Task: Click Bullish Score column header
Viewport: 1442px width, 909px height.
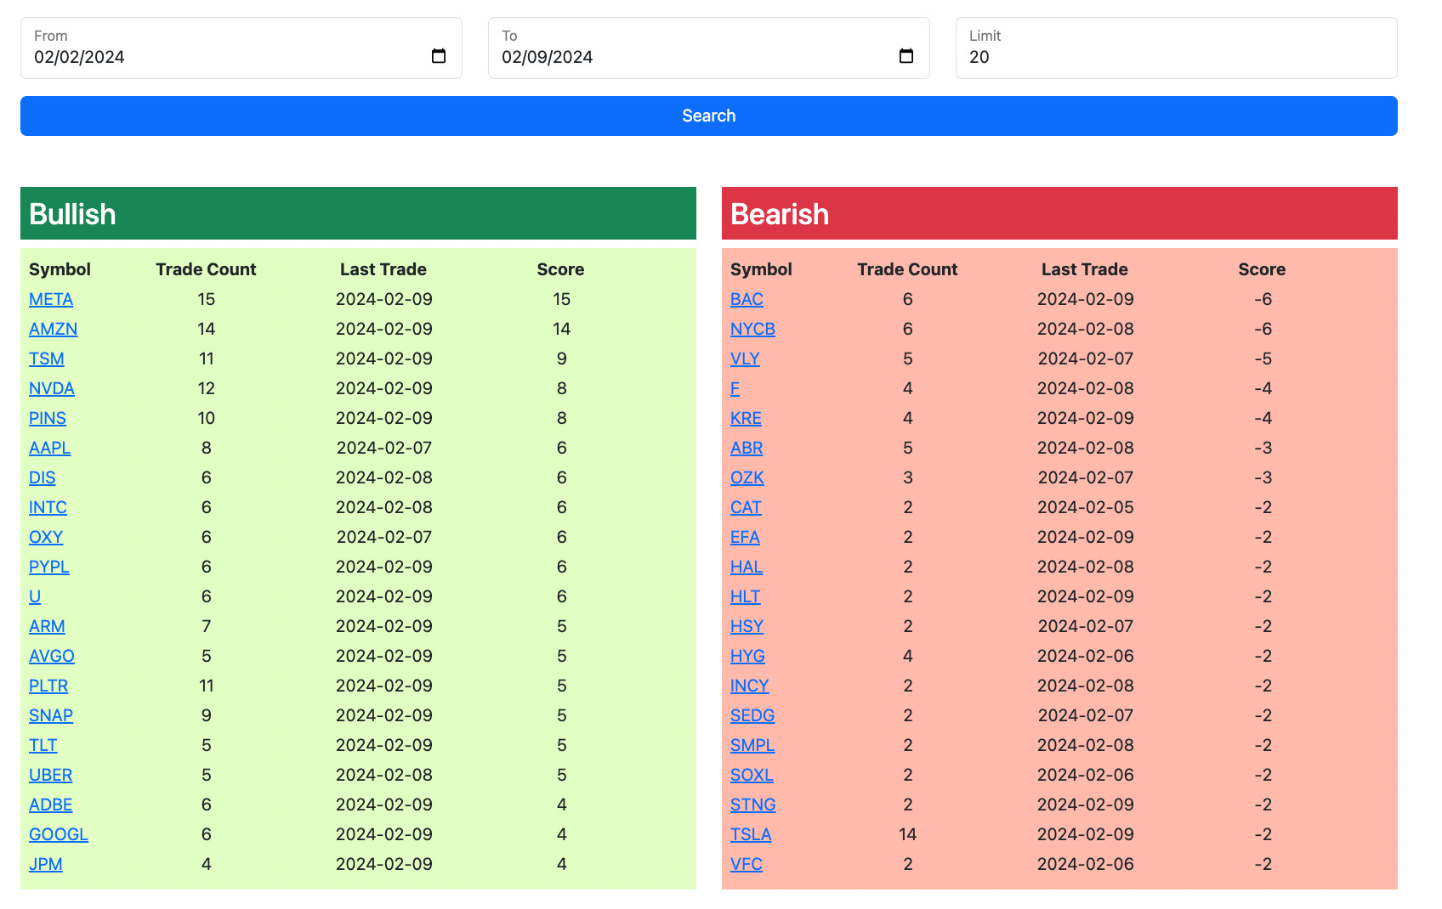Action: (x=560, y=269)
